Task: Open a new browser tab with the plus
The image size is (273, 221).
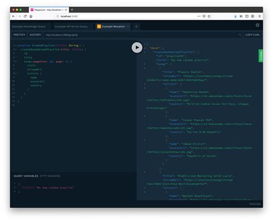Action: [x=72, y=10]
